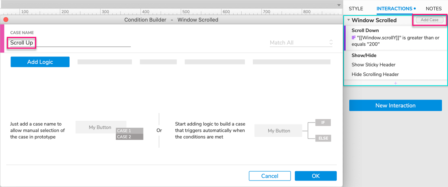Image resolution: width=448 pixels, height=187 pixels.
Task: Confirm the case with OK
Action: click(315, 176)
